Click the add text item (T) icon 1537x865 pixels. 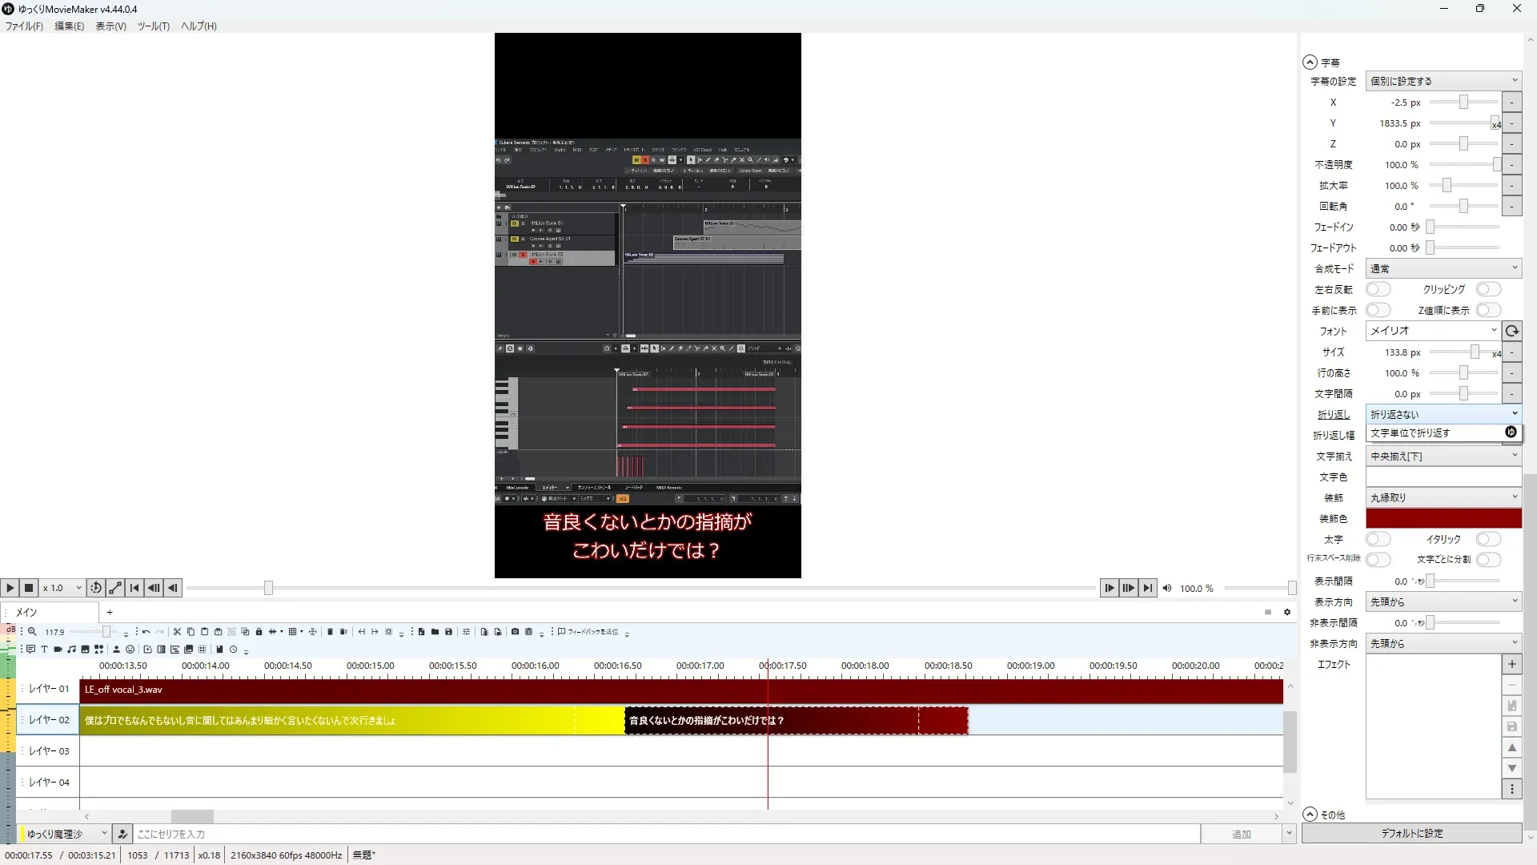[x=44, y=650]
